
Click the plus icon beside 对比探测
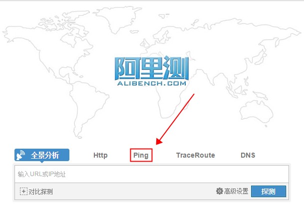[23, 192]
